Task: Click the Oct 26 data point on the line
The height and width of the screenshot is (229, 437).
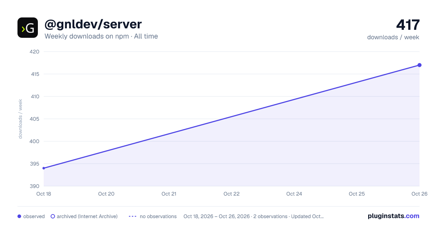Action: tap(420, 65)
